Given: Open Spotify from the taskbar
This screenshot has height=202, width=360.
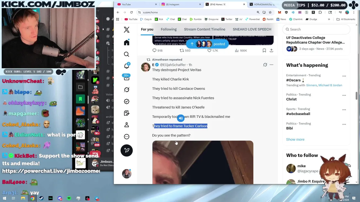Looking at the screenshot, I should 69,198.
